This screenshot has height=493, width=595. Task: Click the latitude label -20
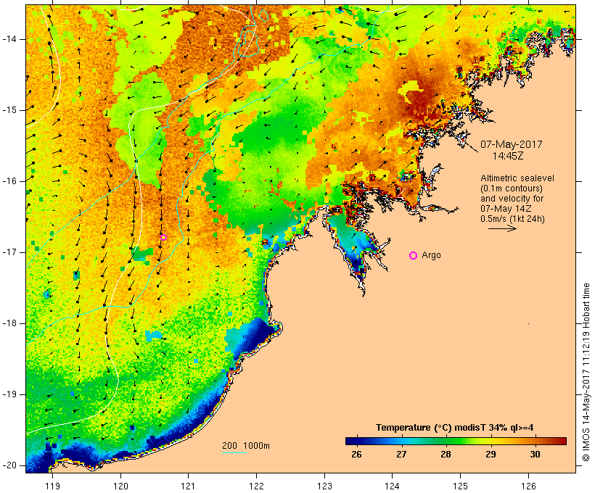click(x=9, y=465)
